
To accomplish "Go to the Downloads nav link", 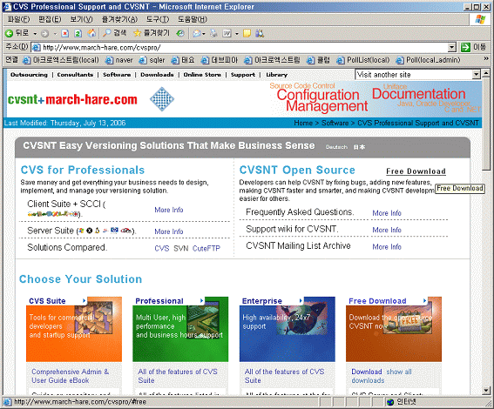I will tap(157, 75).
